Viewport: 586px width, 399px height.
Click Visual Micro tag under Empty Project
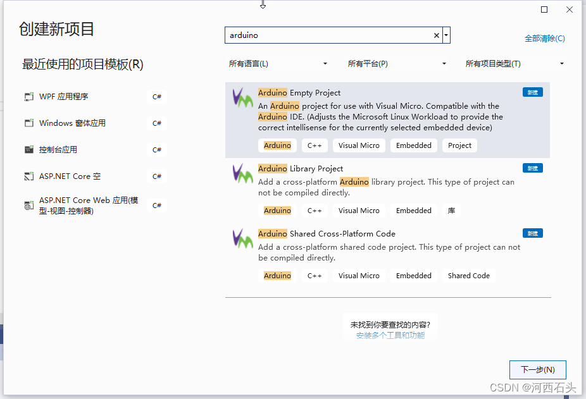point(359,145)
